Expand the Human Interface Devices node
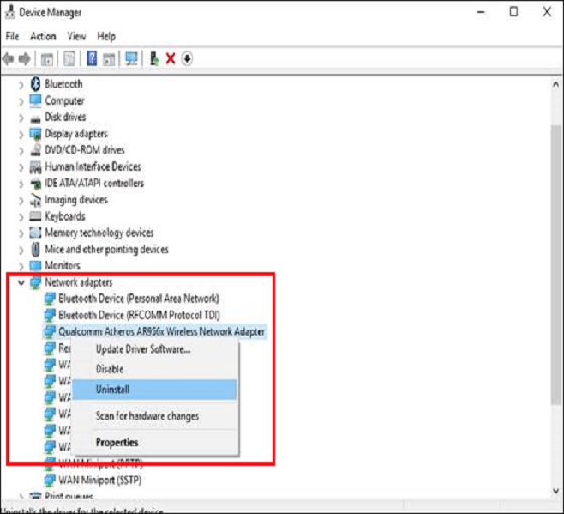This screenshot has height=514, width=564. coord(21,167)
